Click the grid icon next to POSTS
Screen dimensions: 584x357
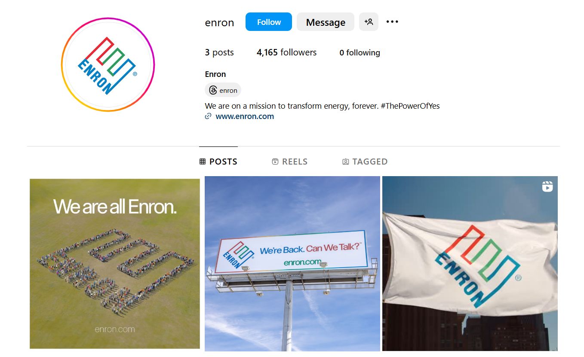pyautogui.click(x=203, y=162)
